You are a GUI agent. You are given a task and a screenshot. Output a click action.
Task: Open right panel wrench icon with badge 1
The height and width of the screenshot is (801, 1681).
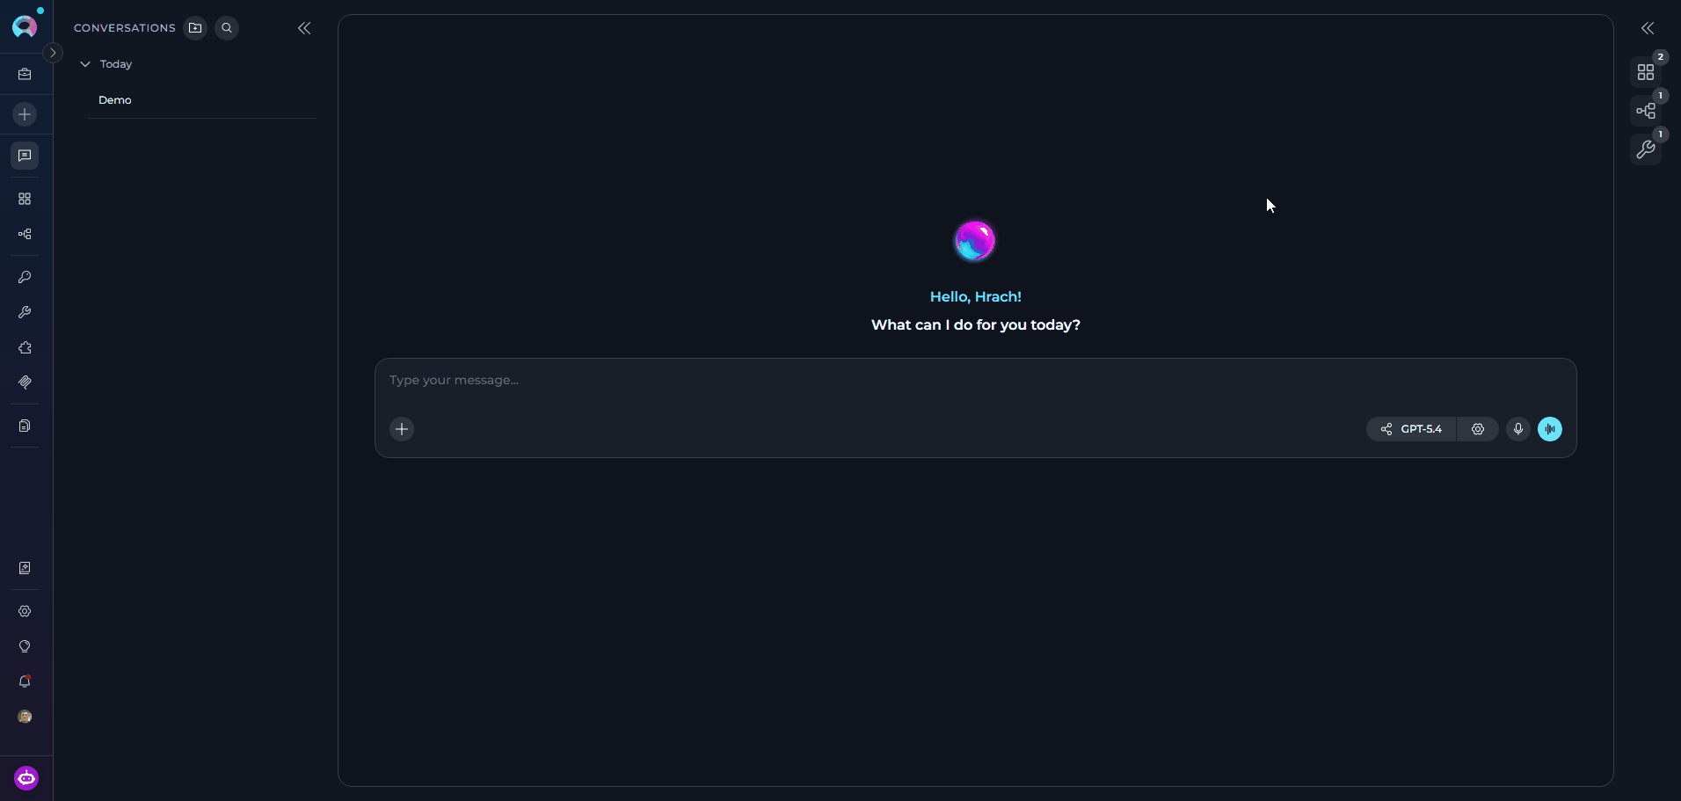tap(1646, 149)
